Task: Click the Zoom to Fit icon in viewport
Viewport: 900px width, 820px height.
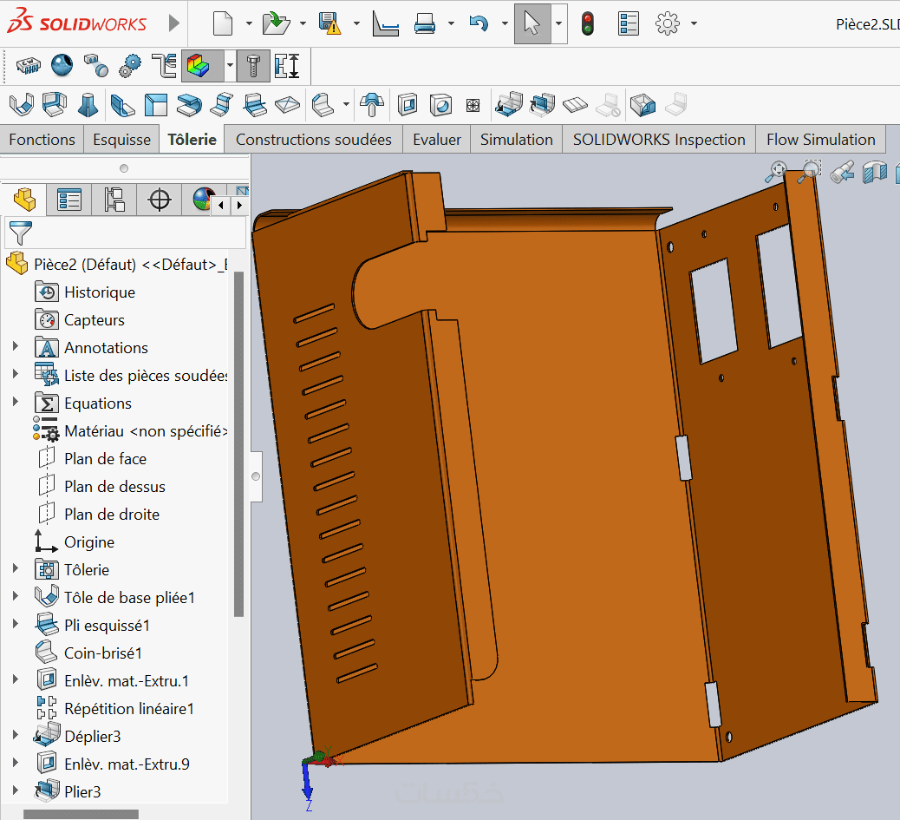Action: pyautogui.click(x=775, y=172)
